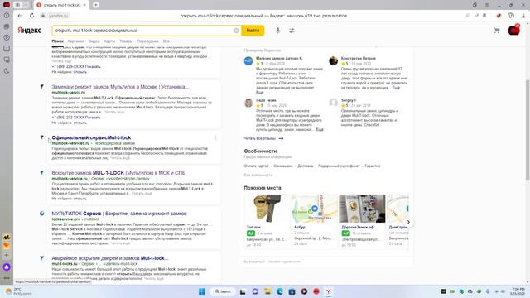Clear the search query with the X icon
The height and width of the screenshot is (298, 530).
[x=236, y=31]
